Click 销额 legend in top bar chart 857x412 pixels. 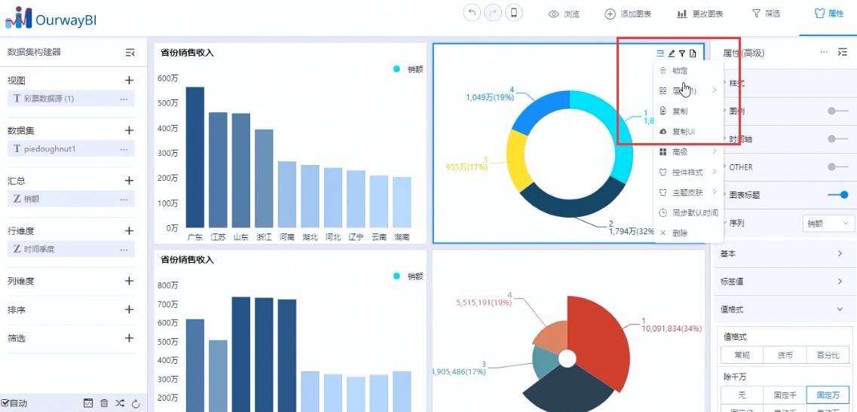click(x=409, y=69)
